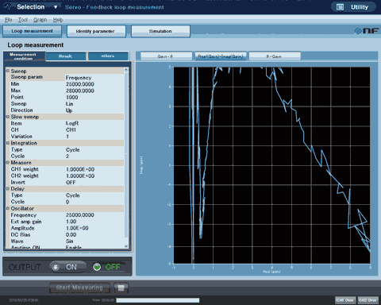The image size is (381, 305).
Task: Open the Graph menu
Action: pyautogui.click(x=40, y=20)
